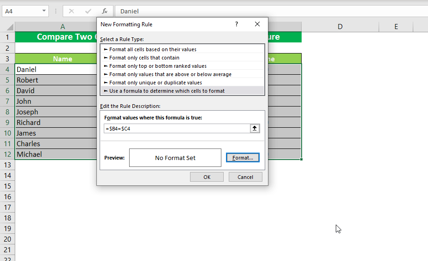Close the New Formatting Rule dialog
This screenshot has height=261, width=428.
pyautogui.click(x=257, y=24)
